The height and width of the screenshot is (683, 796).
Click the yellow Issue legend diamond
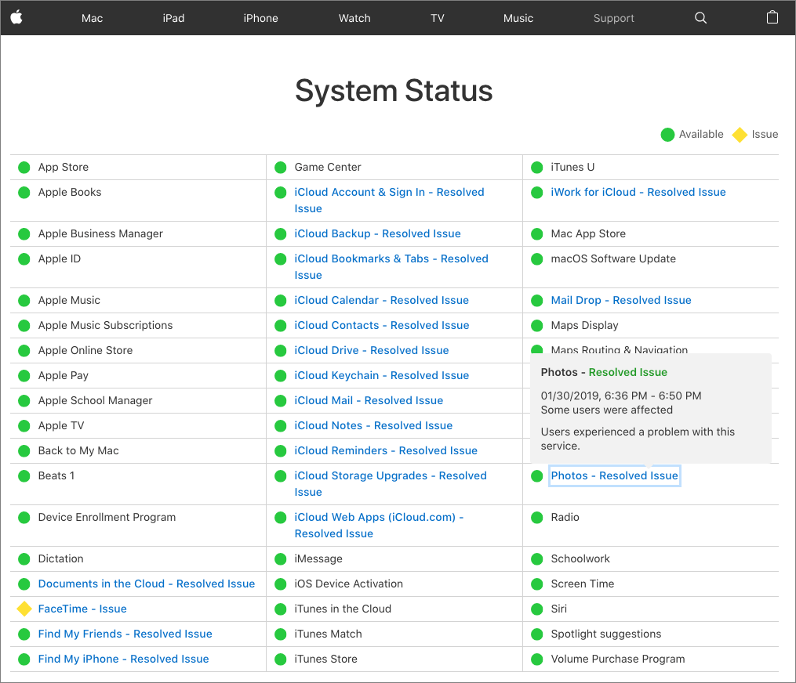739,134
